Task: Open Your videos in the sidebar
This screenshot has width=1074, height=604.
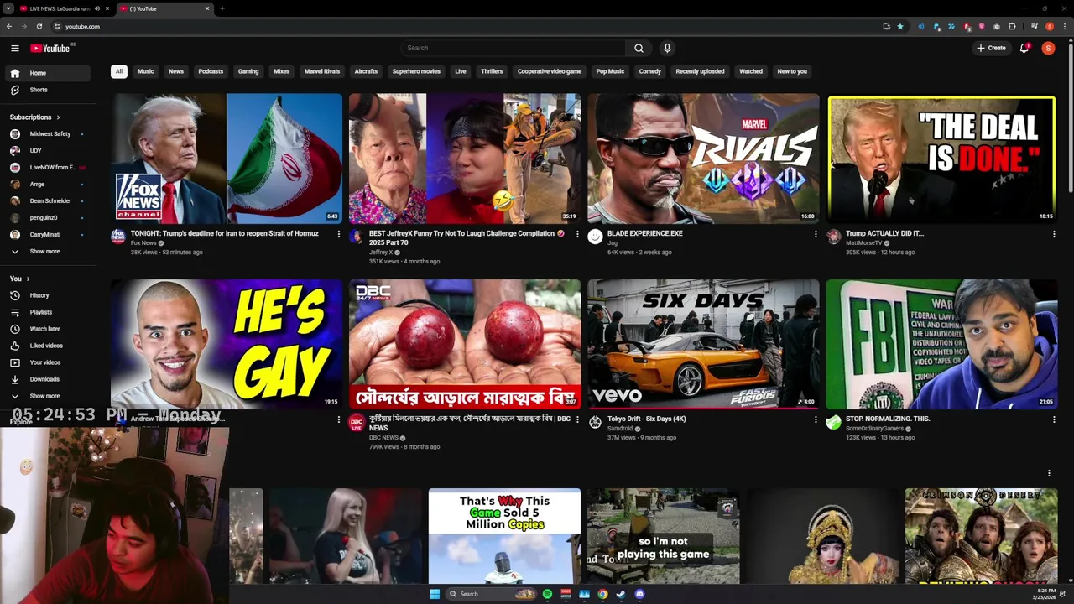Action: pyautogui.click(x=46, y=362)
